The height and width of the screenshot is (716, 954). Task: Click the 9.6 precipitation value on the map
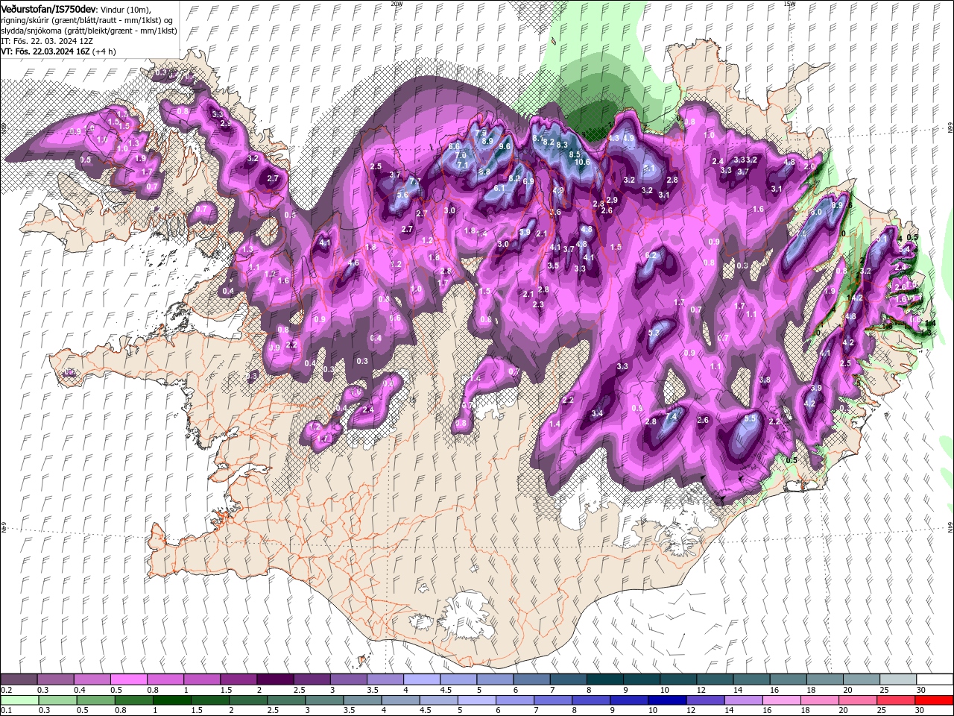[505, 147]
